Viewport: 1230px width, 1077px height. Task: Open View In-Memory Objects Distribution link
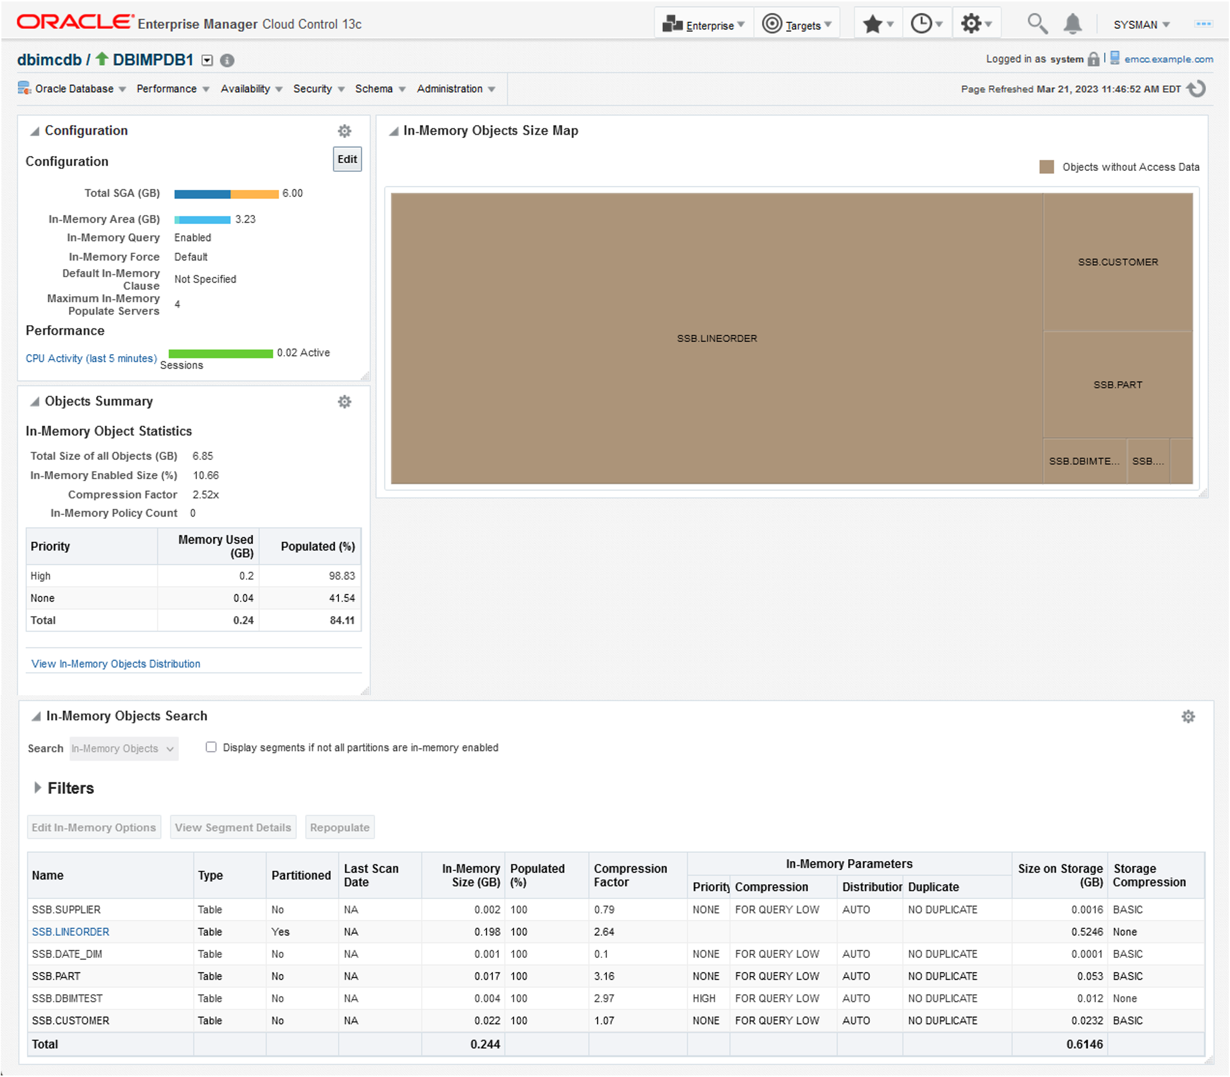tap(115, 663)
